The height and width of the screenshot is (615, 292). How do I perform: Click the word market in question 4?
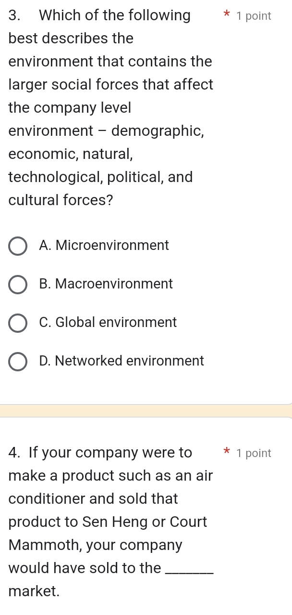click(x=31, y=591)
